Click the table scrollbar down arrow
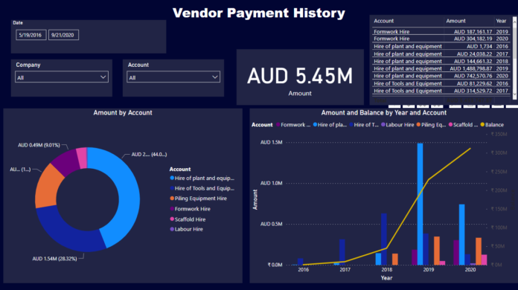518x290 pixels. click(515, 94)
